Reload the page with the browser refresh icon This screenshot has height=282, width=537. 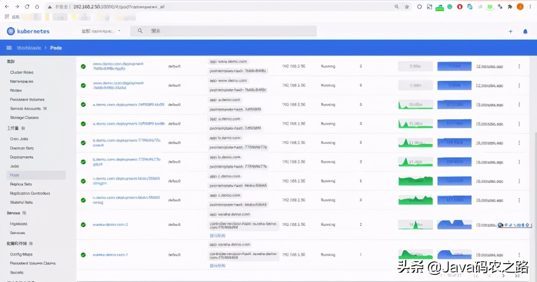coord(27,7)
